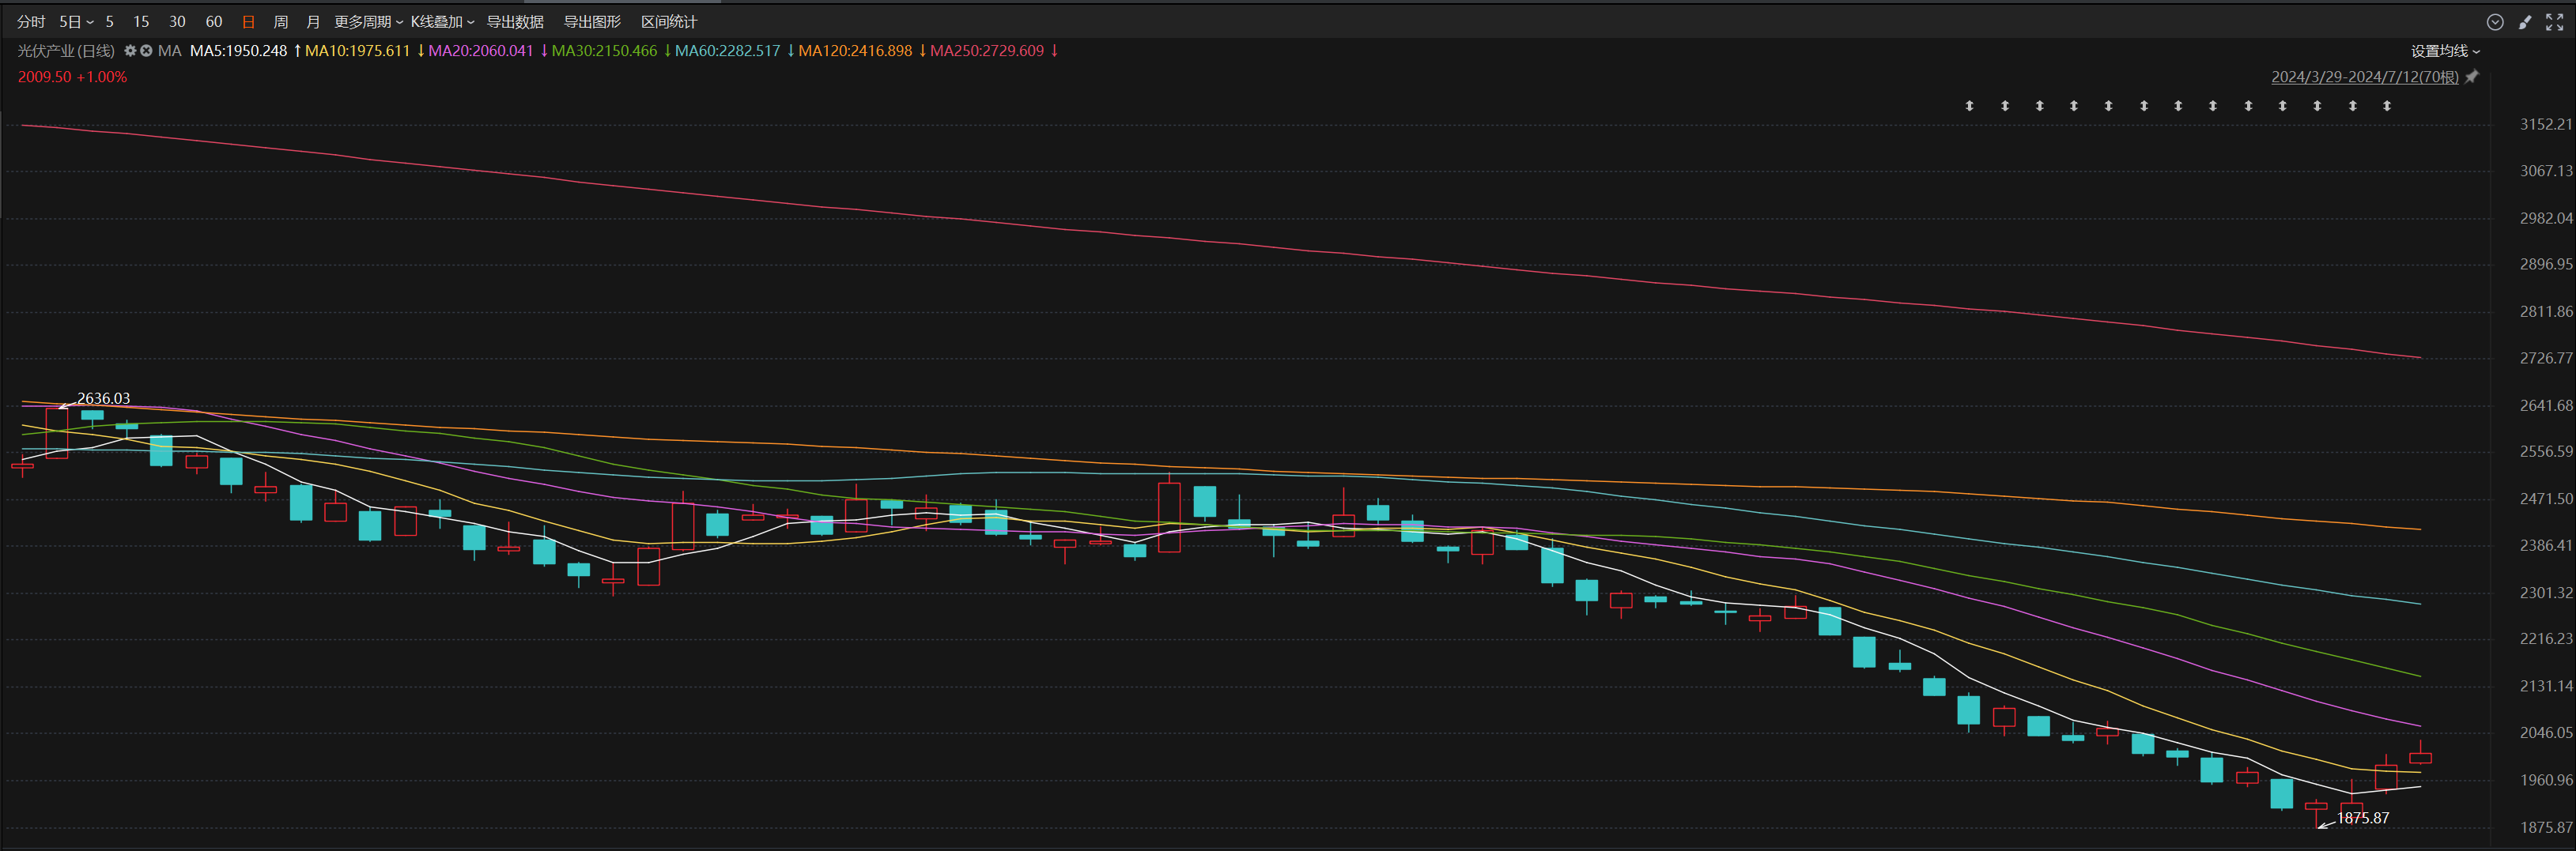This screenshot has width=2576, height=851.
Task: Open the 5日 dropdown
Action: (x=76, y=22)
